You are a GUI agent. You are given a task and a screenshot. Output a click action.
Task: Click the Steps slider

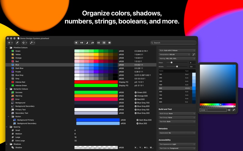coord(177,63)
